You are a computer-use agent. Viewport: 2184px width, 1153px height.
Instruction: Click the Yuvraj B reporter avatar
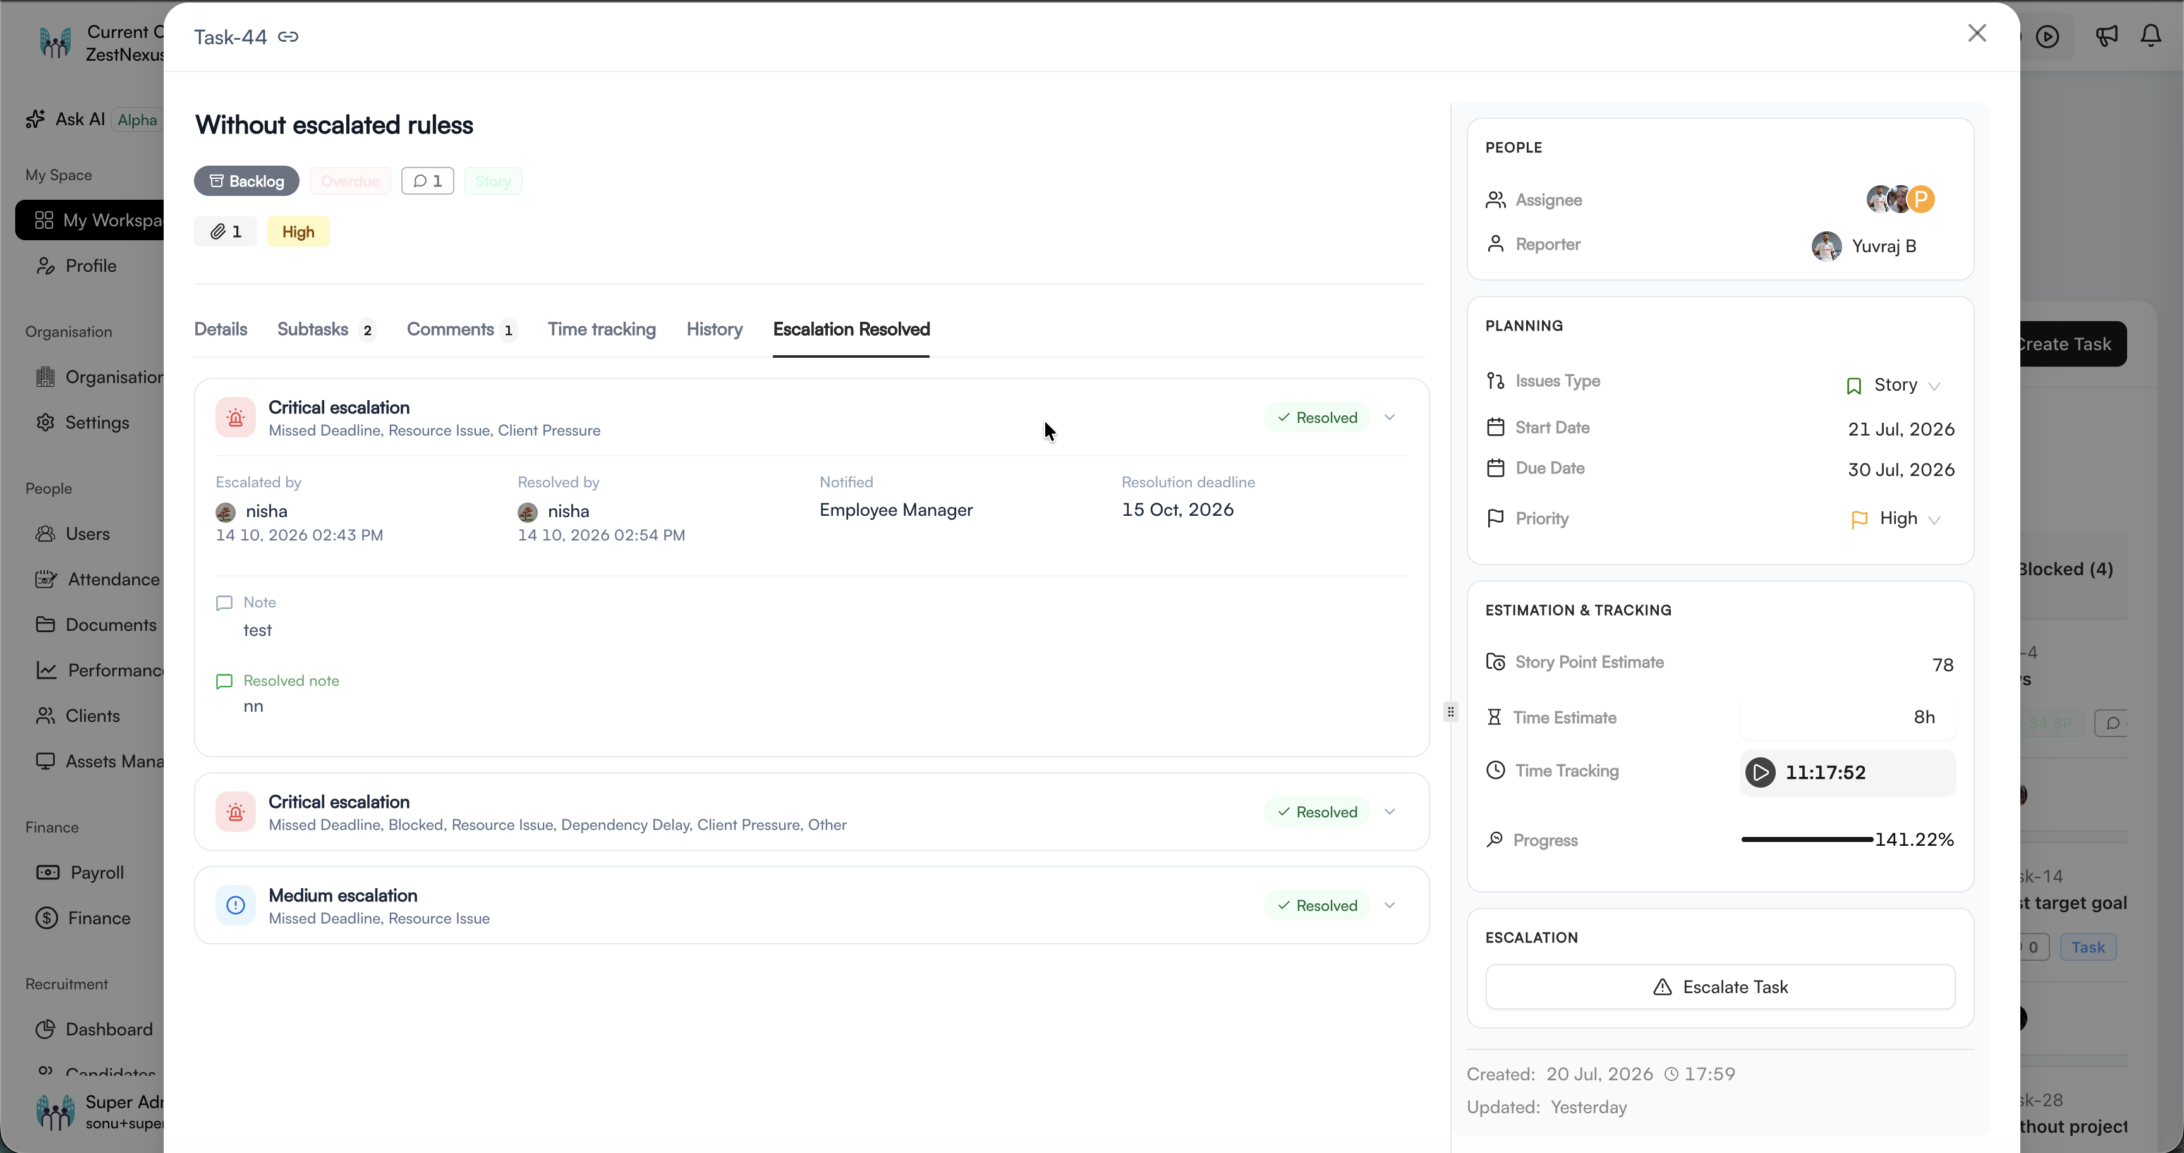pyautogui.click(x=1826, y=246)
